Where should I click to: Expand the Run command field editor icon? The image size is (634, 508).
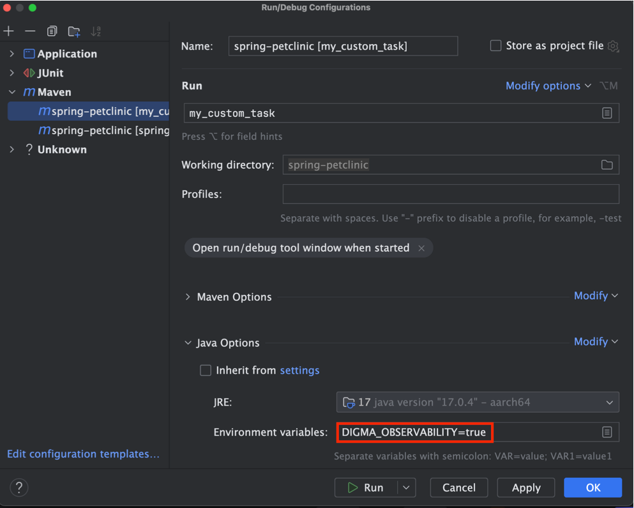pos(607,113)
